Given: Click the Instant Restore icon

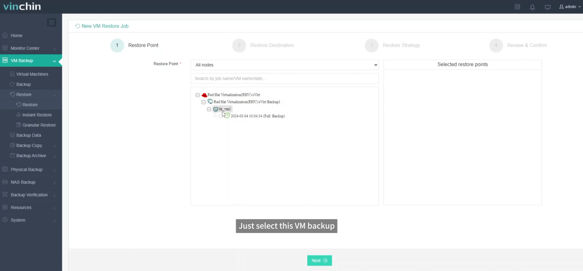Looking at the screenshot, I should pos(19,115).
